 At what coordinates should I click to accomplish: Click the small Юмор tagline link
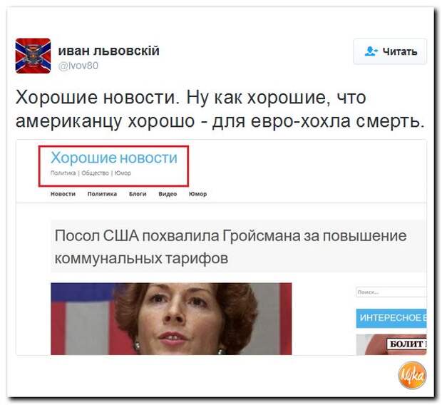pyautogui.click(x=123, y=173)
